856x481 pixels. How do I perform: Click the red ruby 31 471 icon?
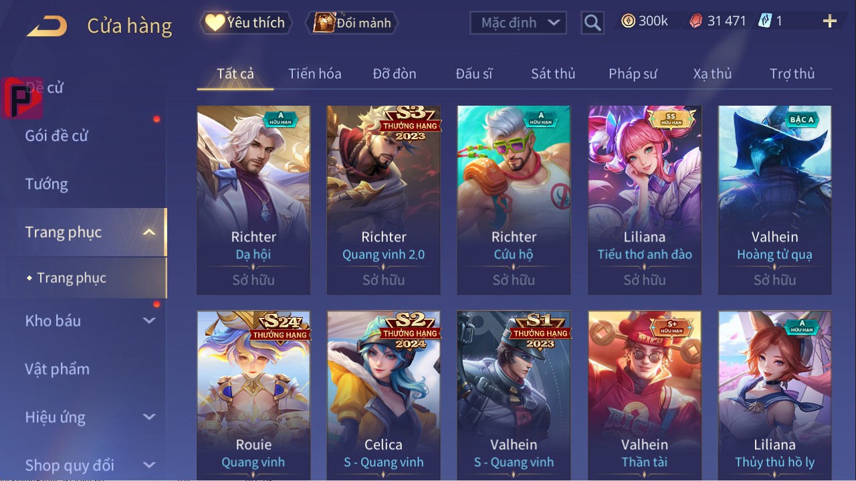pyautogui.click(x=696, y=21)
